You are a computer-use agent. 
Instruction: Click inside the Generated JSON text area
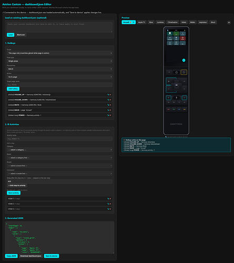[59, 237]
